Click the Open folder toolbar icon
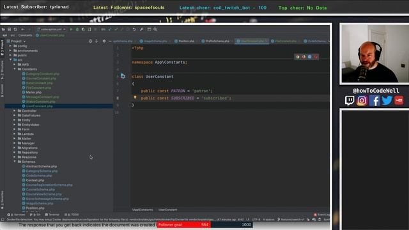 [3, 29]
